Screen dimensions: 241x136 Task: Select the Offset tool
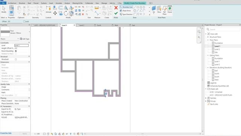point(61,8)
